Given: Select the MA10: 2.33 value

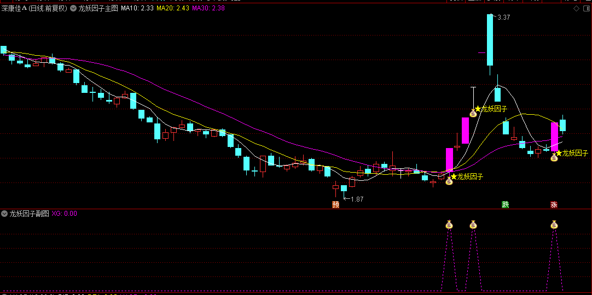Looking at the screenshot, I should (137, 8).
